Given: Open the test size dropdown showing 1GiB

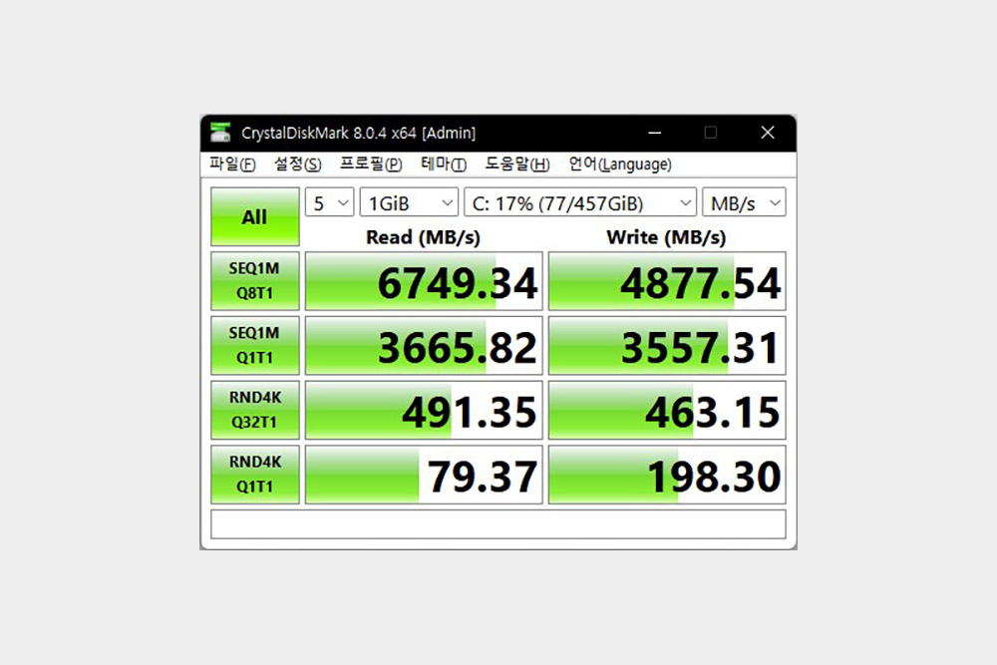Looking at the screenshot, I should click(409, 202).
